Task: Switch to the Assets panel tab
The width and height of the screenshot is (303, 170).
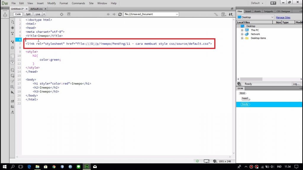Action: [x=257, y=12]
